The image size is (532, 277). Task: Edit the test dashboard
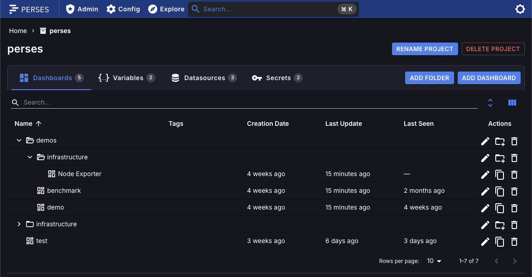point(485,241)
